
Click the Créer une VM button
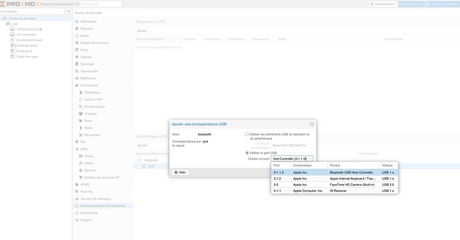click(x=411, y=4)
